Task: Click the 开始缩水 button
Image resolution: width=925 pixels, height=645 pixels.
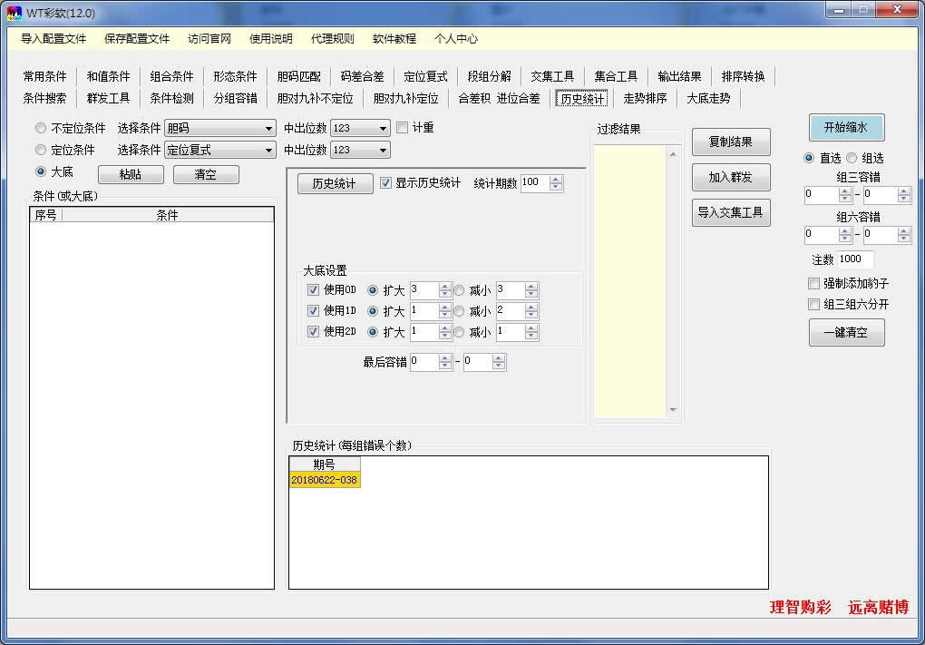Action: (x=845, y=127)
